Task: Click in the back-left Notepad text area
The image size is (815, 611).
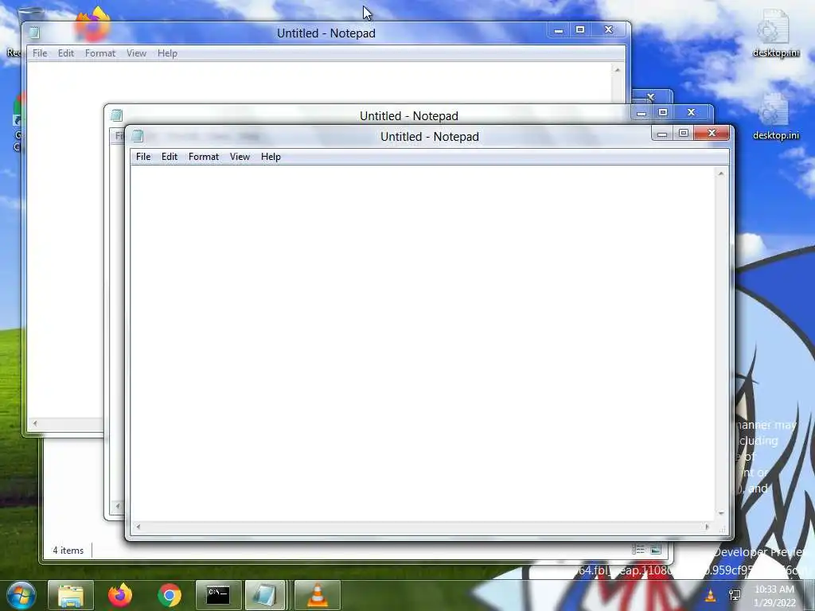Action: pyautogui.click(x=65, y=239)
